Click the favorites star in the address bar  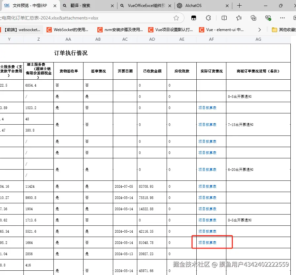pyautogui.click(x=176, y=18)
